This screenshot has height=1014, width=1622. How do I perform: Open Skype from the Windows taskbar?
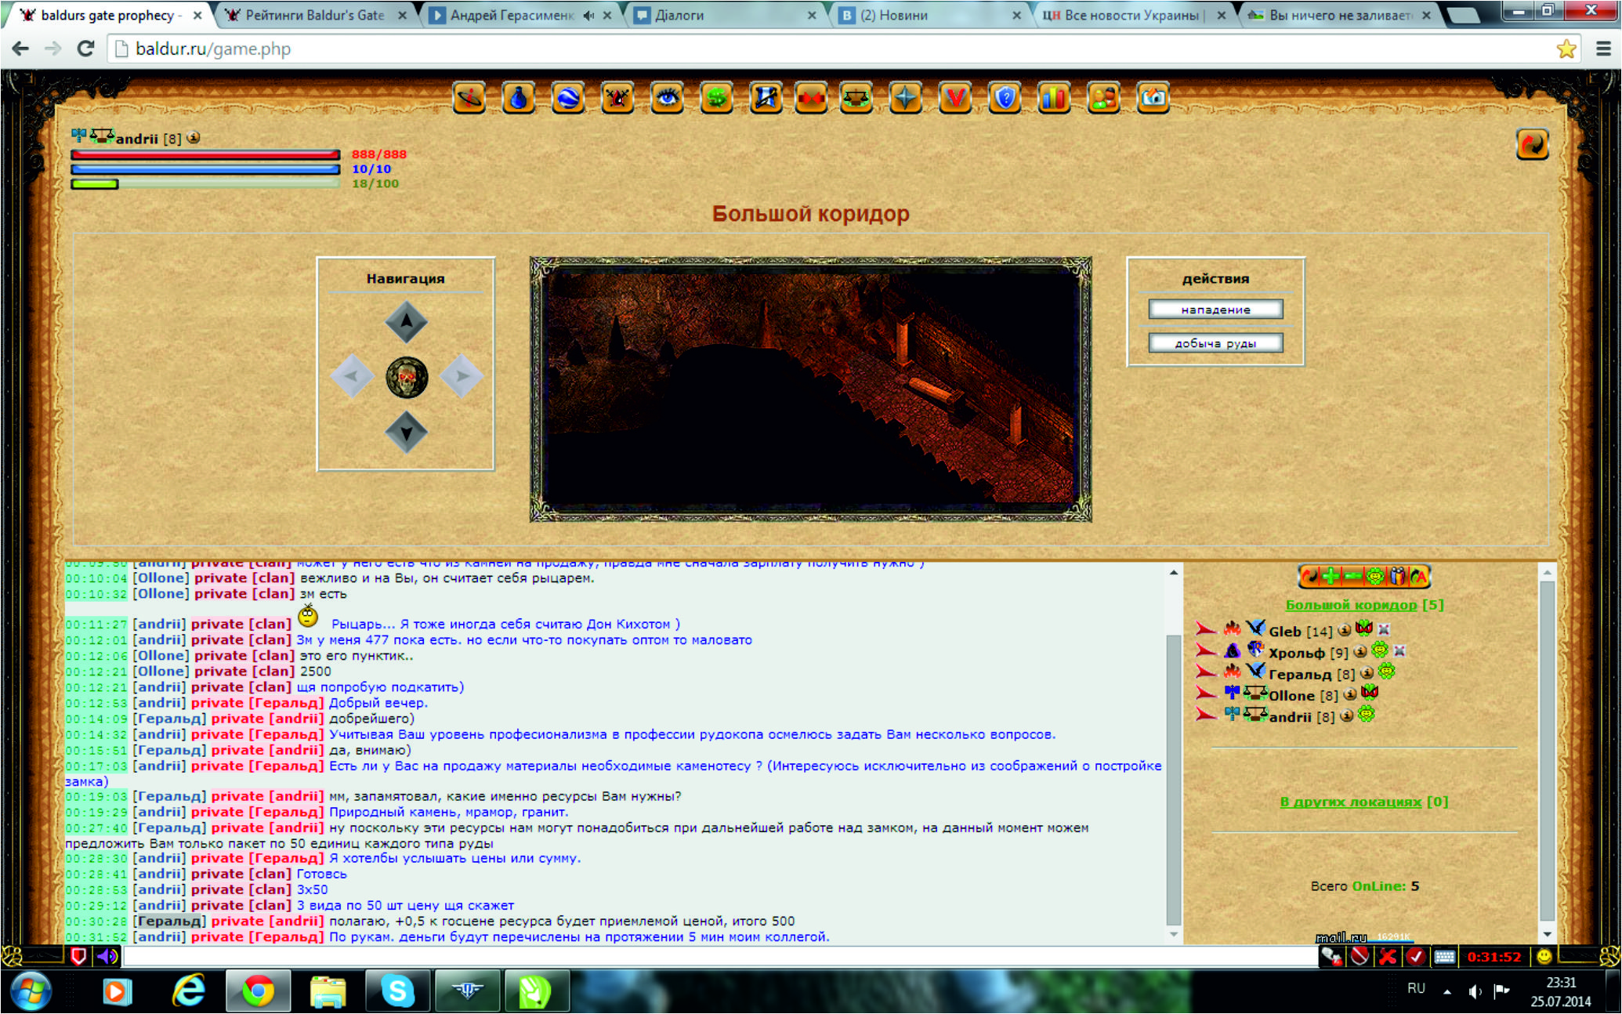point(398,991)
